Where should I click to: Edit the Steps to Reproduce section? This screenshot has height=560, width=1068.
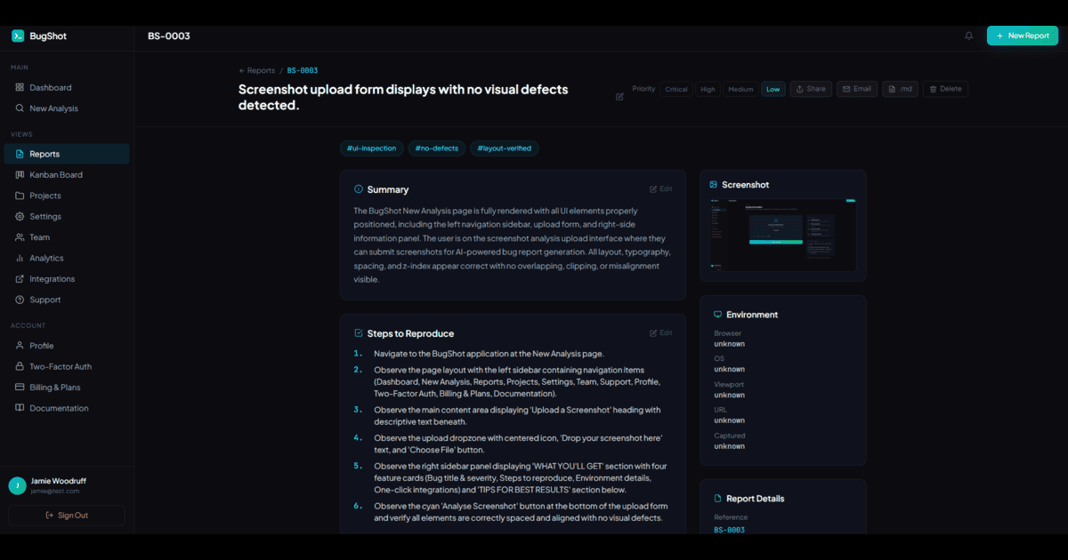661,332
